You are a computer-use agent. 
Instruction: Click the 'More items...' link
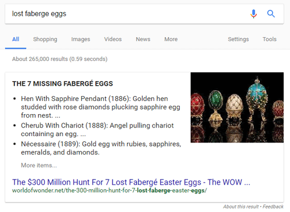coord(39,165)
